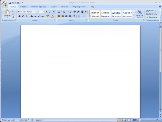Click the zoom slider handle
The image size is (162, 122).
pos(148,120)
